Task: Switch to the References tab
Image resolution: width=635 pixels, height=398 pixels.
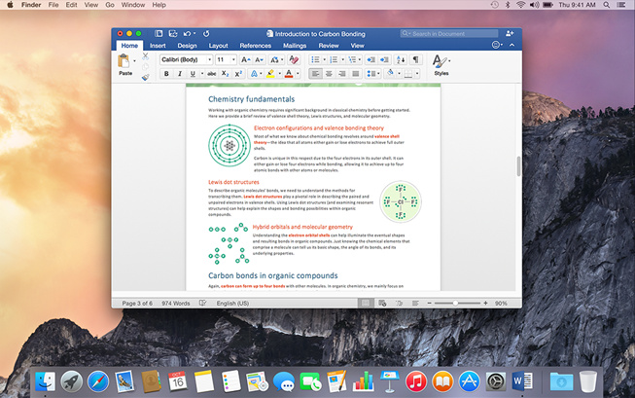Action: [x=255, y=46]
